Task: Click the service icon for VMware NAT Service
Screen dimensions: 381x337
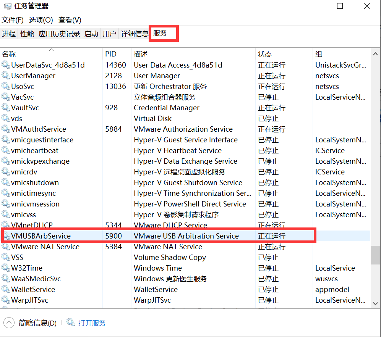Action: click(6, 246)
